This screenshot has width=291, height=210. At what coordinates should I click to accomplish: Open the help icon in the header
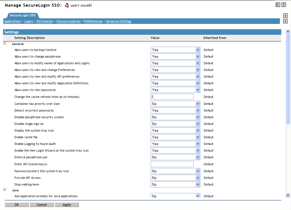coord(283,4)
